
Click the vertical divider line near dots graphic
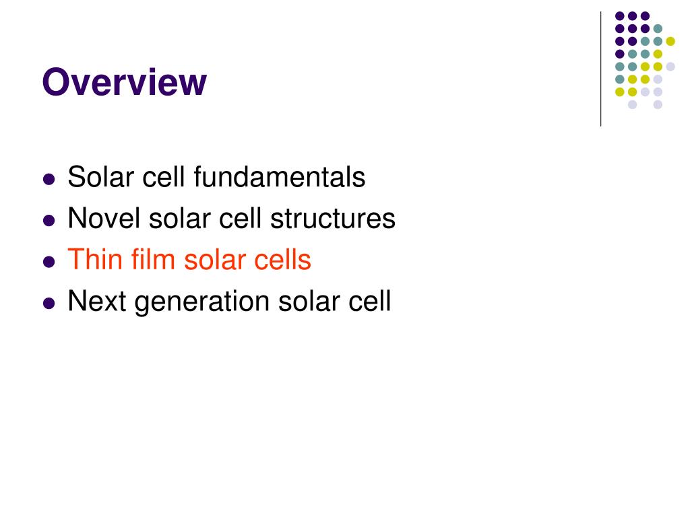point(600,69)
